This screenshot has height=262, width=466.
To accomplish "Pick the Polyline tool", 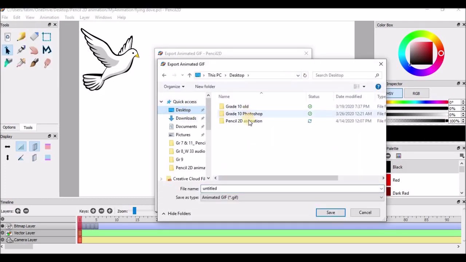I will (x=47, y=50).
